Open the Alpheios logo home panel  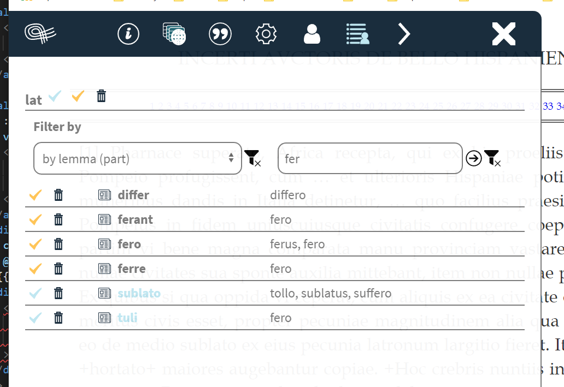click(40, 34)
